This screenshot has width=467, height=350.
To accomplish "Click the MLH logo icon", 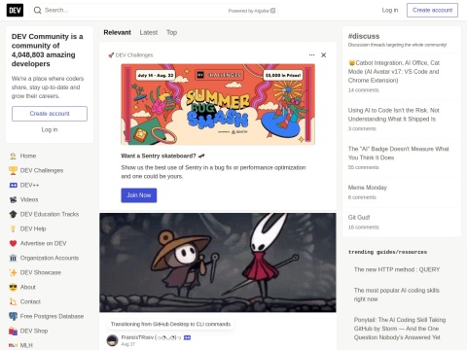I will point(13,345).
